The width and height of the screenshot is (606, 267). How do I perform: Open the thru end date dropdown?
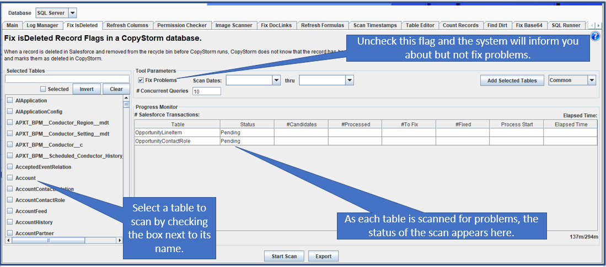tap(350, 80)
